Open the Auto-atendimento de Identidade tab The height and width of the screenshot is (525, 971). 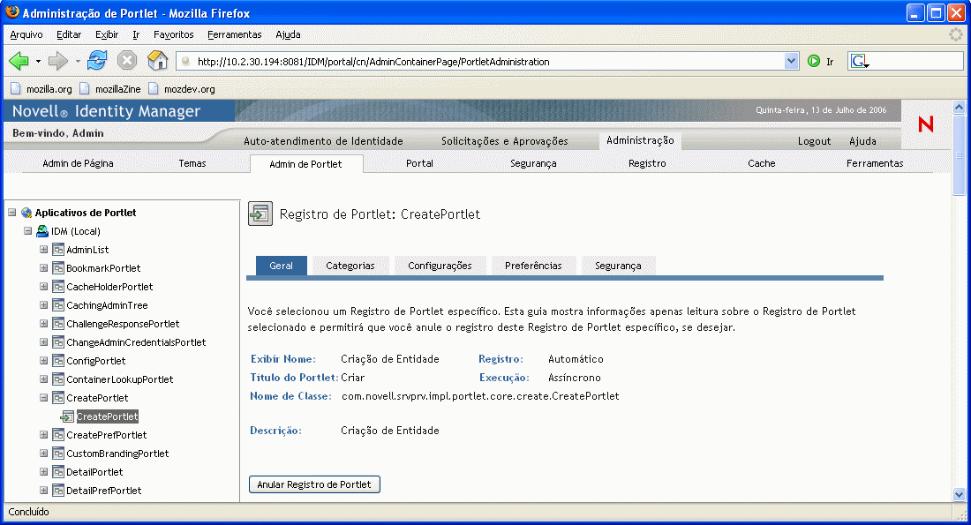click(x=323, y=141)
